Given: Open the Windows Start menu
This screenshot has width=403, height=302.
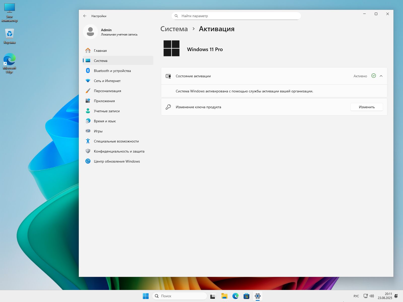Looking at the screenshot, I should click(146, 296).
